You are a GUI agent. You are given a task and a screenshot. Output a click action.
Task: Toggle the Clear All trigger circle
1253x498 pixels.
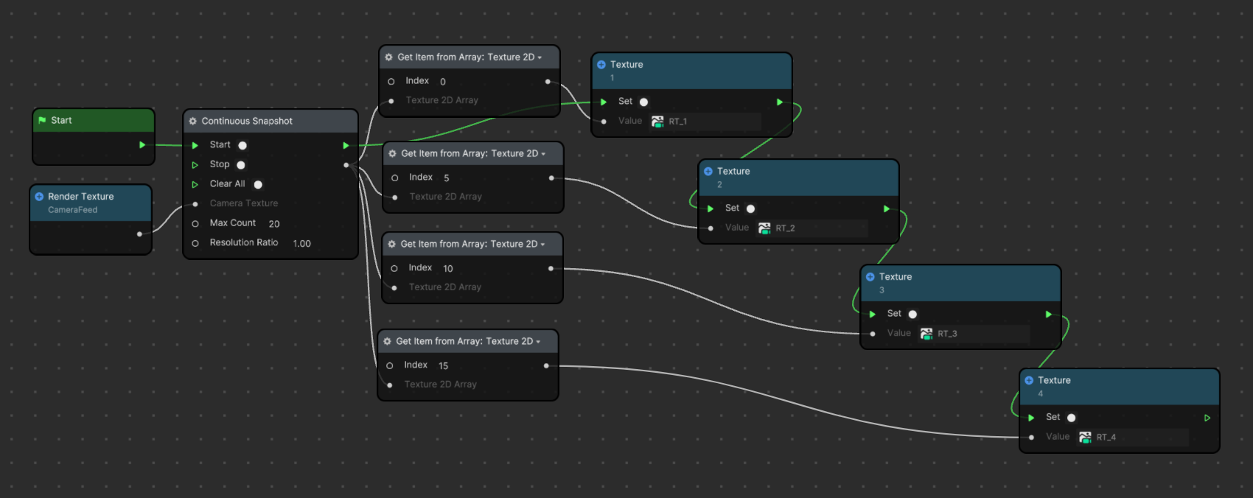[258, 184]
